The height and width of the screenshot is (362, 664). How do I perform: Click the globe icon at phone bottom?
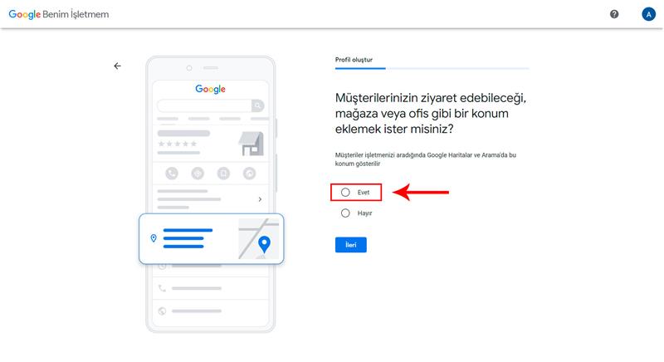(162, 311)
